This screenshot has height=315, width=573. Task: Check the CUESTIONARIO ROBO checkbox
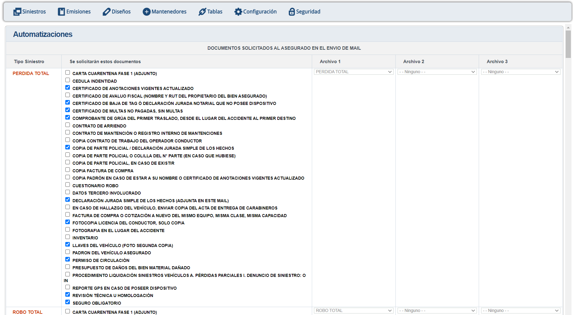pyautogui.click(x=68, y=185)
